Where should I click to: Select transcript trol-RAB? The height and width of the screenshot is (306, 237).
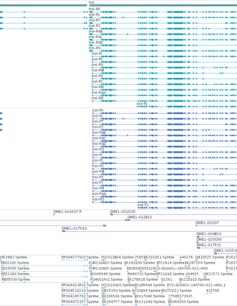coord(96,31)
